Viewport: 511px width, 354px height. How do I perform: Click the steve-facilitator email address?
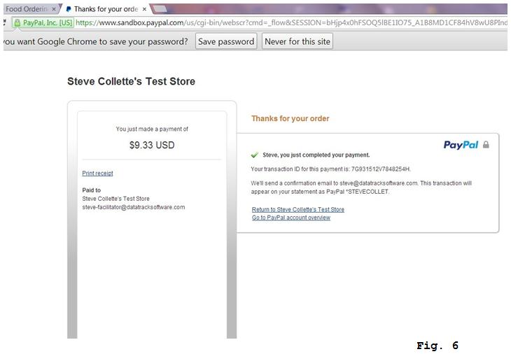click(133, 207)
